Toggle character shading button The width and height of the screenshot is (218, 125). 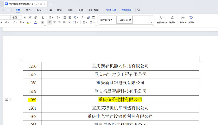click(43, 23)
